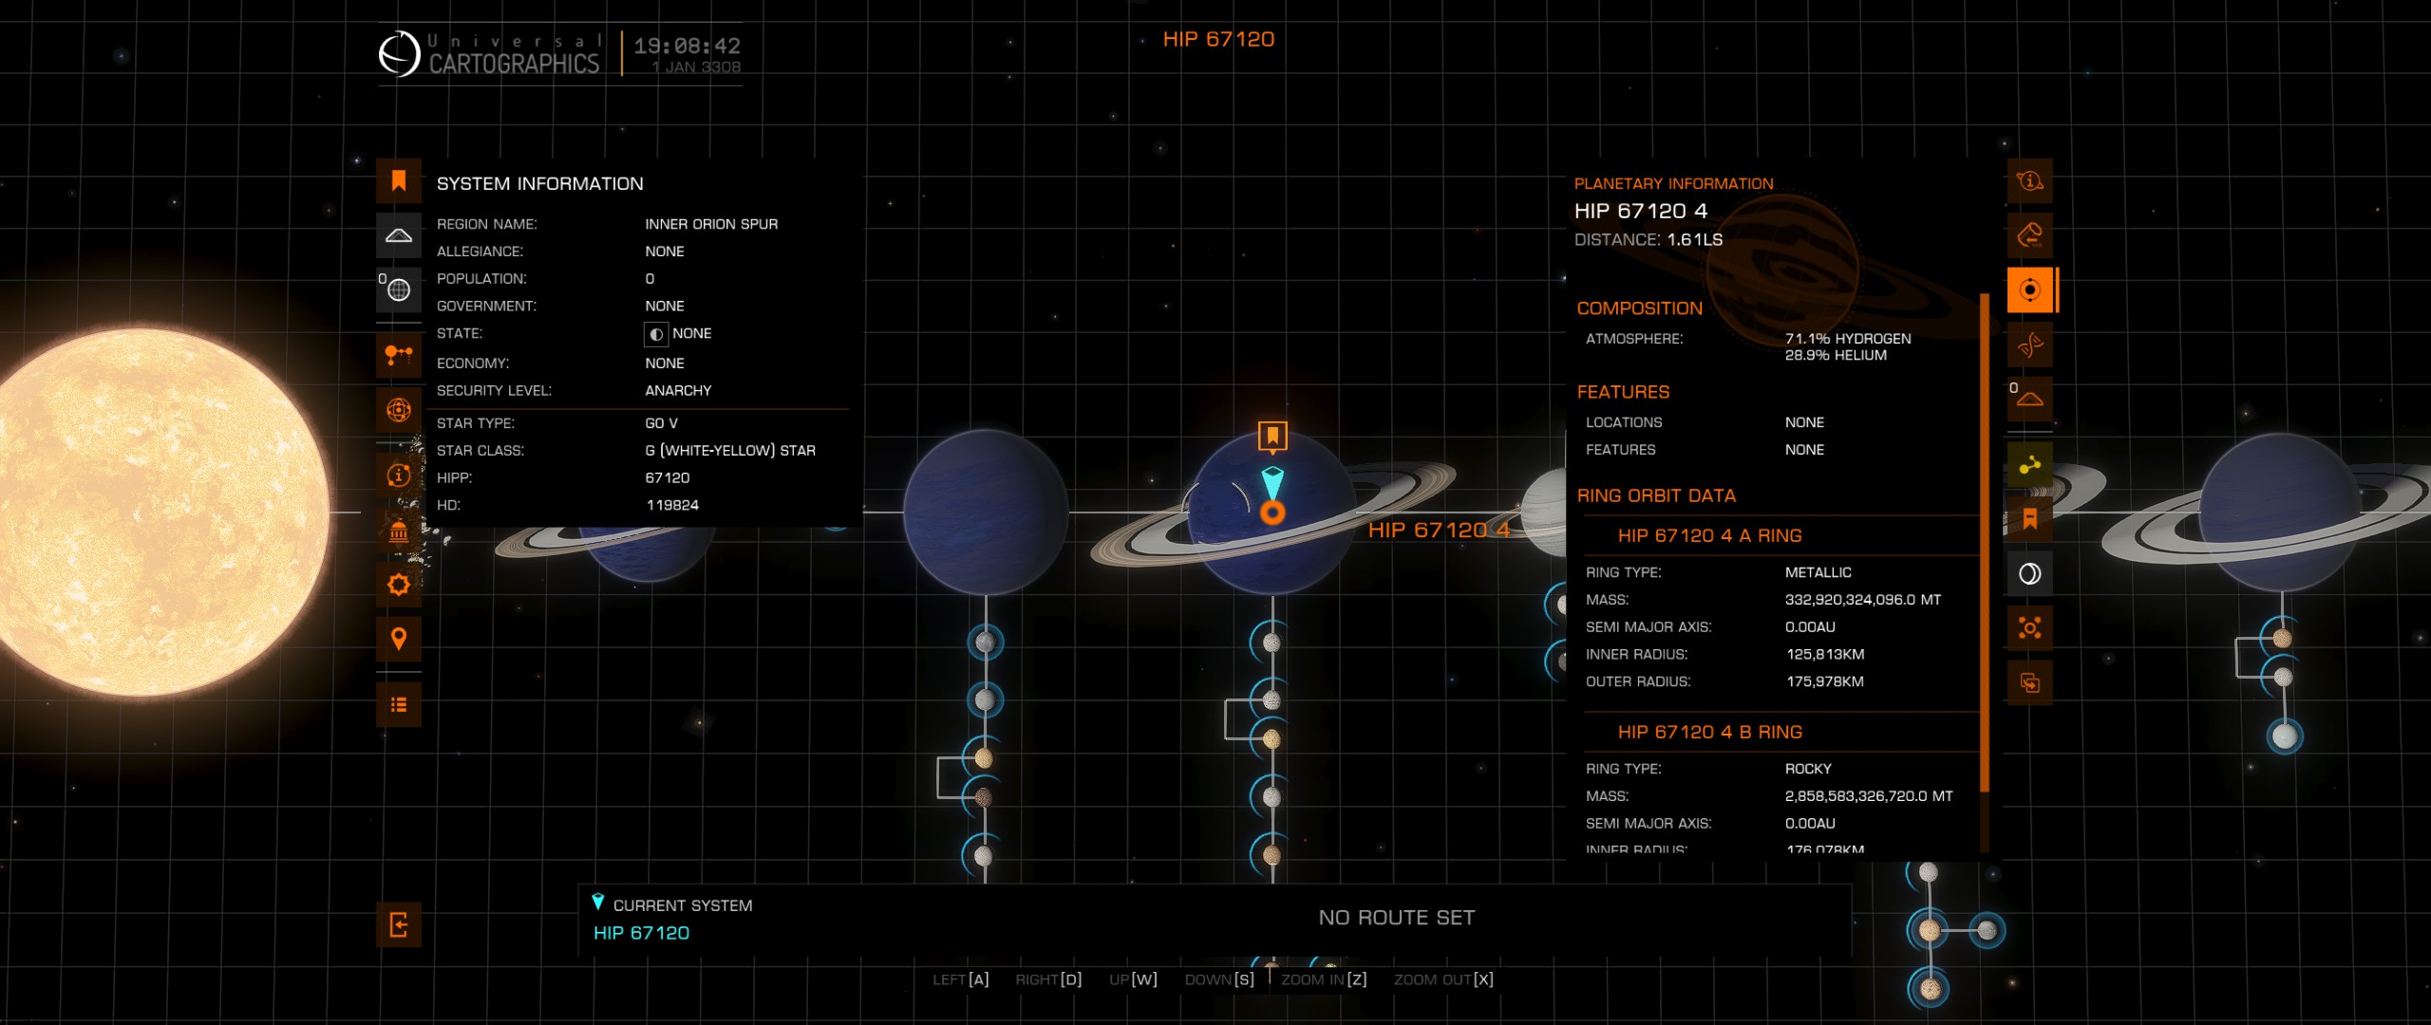Viewport: 2431px width, 1025px height.
Task: Bookmark planet using right panel bookmark icon
Action: click(x=2029, y=519)
